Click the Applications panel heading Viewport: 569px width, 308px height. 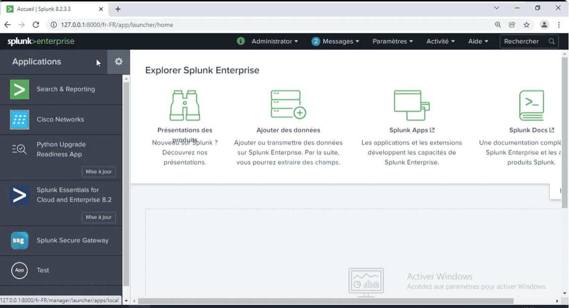tap(36, 62)
